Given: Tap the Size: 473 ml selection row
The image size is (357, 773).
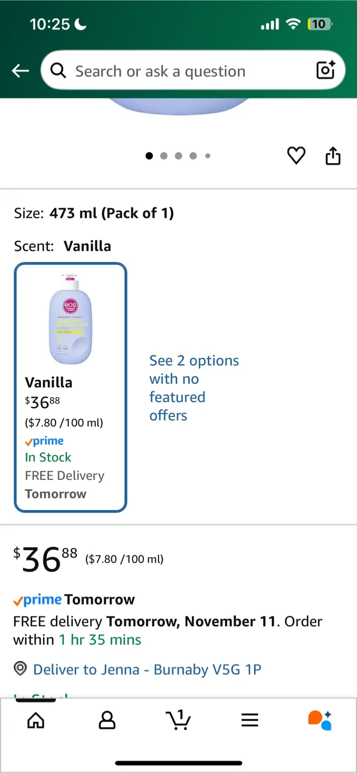Looking at the screenshot, I should pos(93,213).
